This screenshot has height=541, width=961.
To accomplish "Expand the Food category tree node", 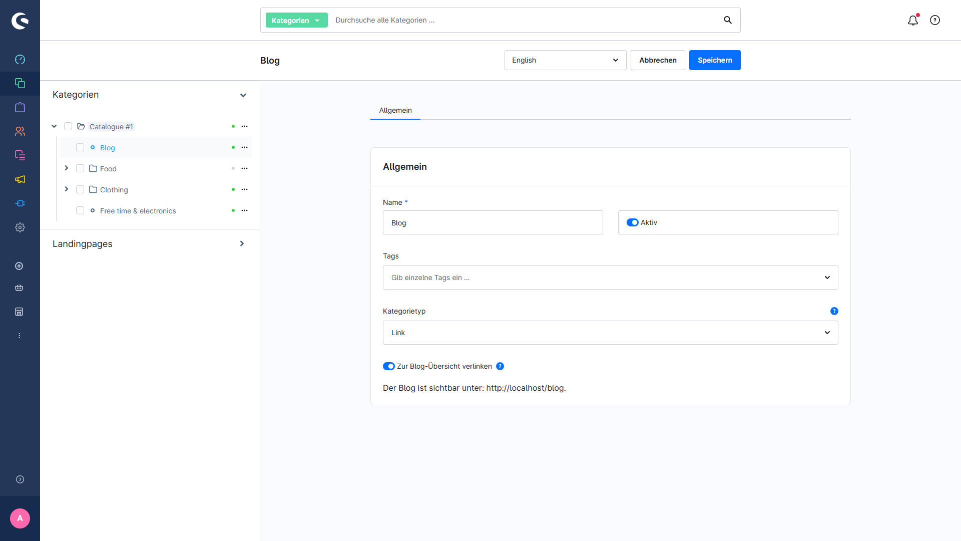I will coord(66,168).
